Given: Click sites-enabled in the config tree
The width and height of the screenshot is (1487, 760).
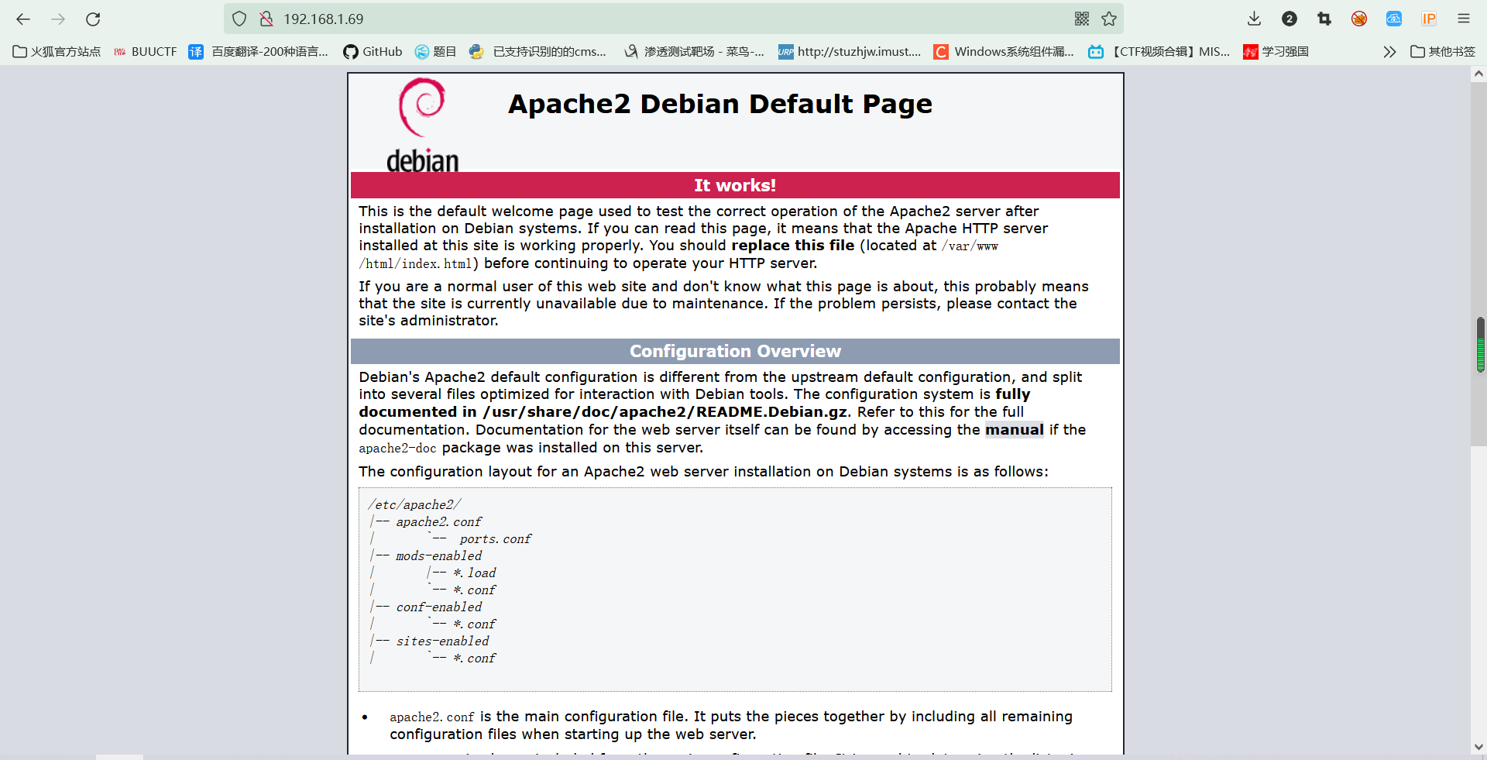Looking at the screenshot, I should pyautogui.click(x=442, y=641).
